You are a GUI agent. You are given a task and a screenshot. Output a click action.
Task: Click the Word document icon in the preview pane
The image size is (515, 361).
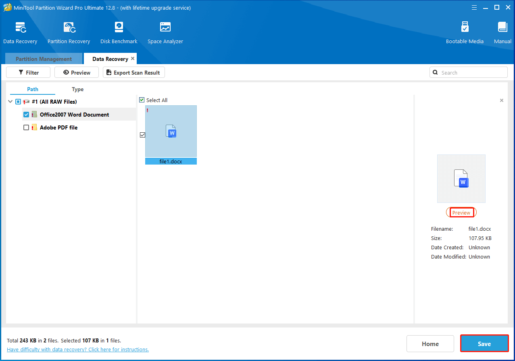(461, 178)
